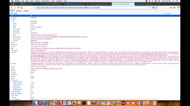Open the science-of-brewing post URL link
Screen dimensions: 190x106
coord(56,48)
